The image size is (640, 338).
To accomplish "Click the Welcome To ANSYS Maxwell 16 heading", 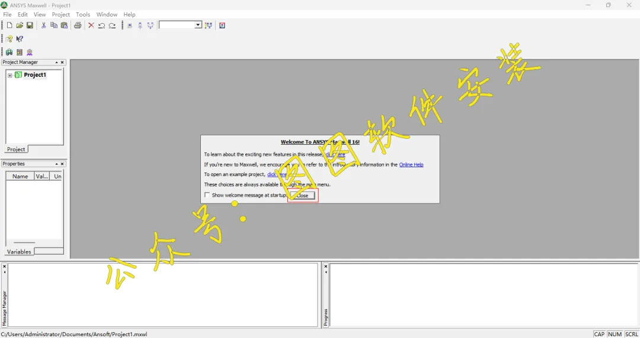I will tap(320, 142).
